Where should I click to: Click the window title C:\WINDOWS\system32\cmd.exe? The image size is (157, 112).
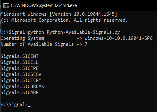44,5
